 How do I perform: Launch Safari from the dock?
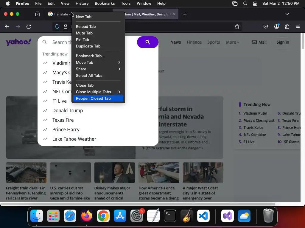pos(70,216)
